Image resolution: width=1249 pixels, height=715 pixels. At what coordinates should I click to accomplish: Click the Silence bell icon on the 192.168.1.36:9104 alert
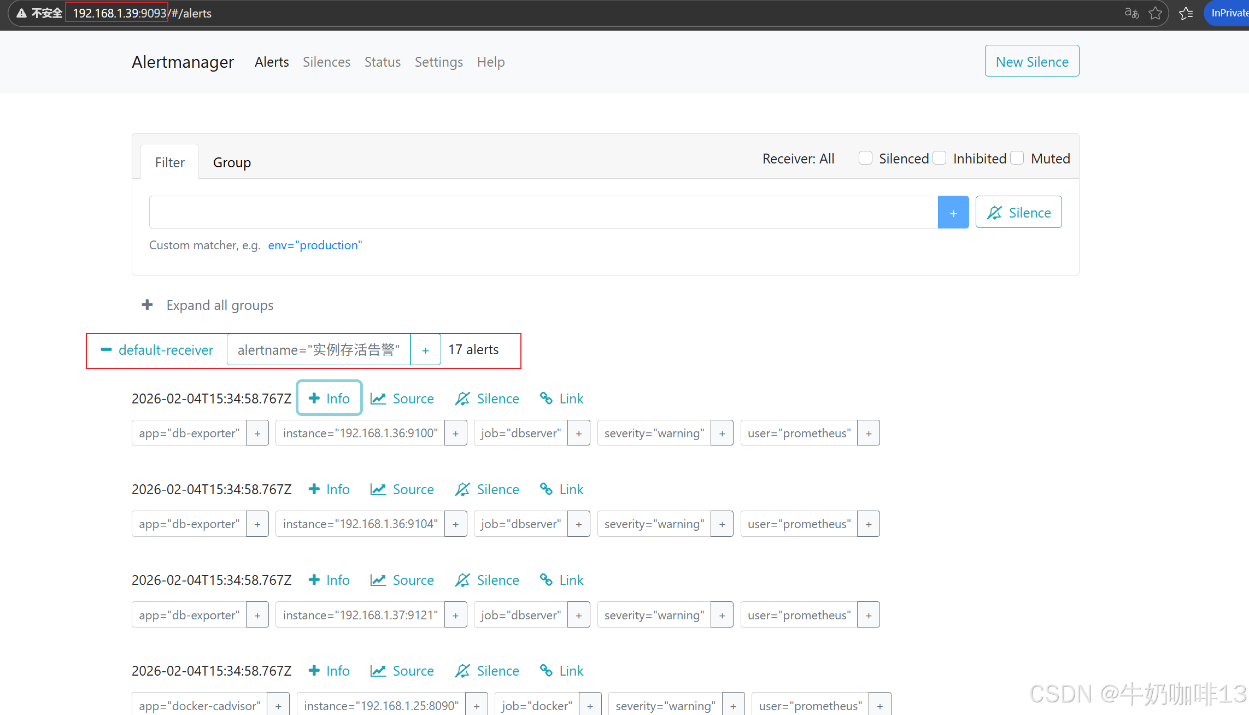click(x=462, y=489)
